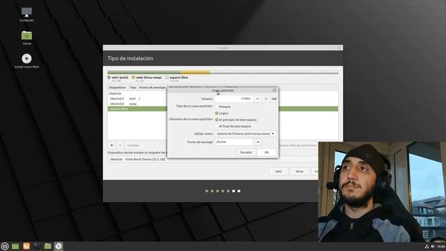This screenshot has width=446, height=251.
Task: Expand the Punto de montaje dropdown arrow
Action: pyautogui.click(x=258, y=142)
